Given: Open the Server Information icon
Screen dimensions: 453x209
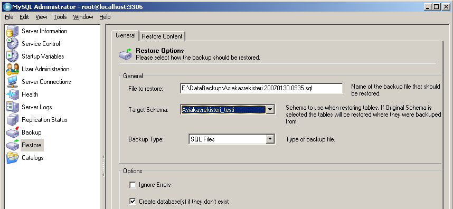Looking at the screenshot, I should click(x=13, y=31).
